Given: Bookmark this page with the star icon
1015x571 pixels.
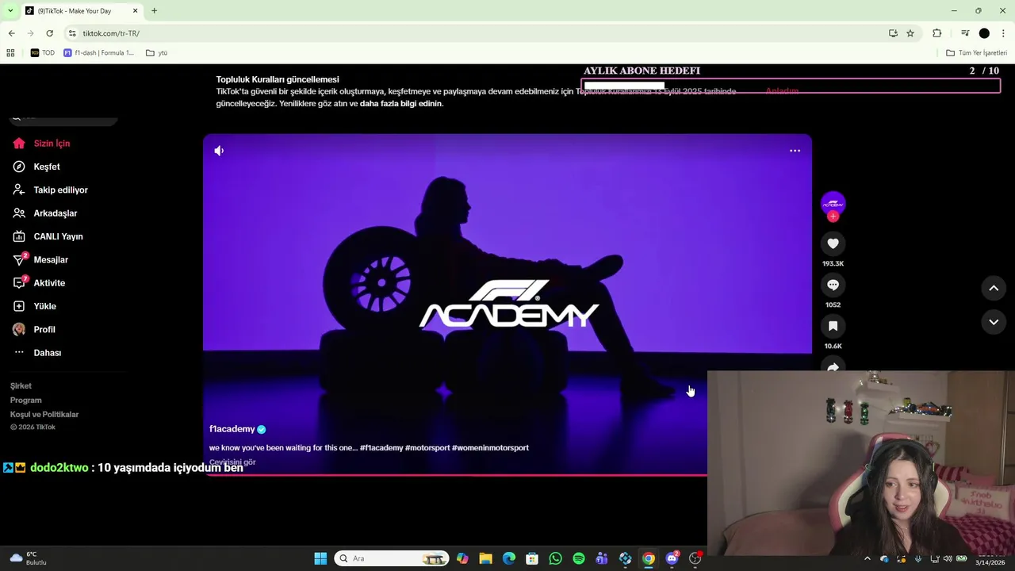Looking at the screenshot, I should point(910,33).
